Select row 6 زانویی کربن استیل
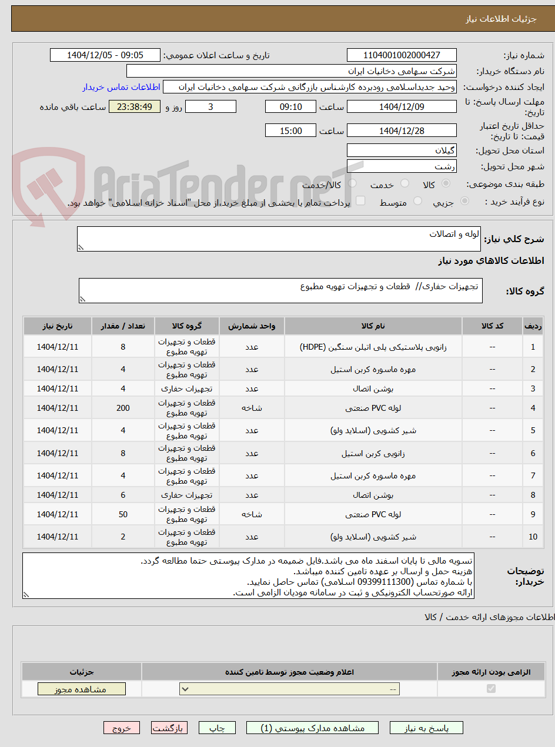555x747 pixels. click(x=283, y=453)
